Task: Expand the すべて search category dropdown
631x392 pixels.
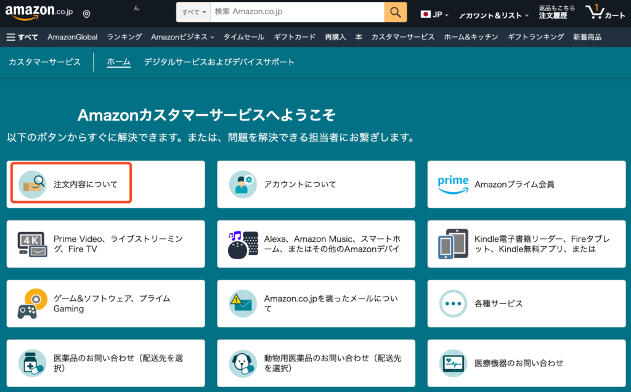Action: coord(194,12)
